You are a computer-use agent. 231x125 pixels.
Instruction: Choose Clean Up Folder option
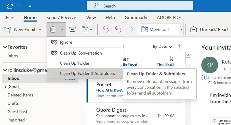pos(74,63)
